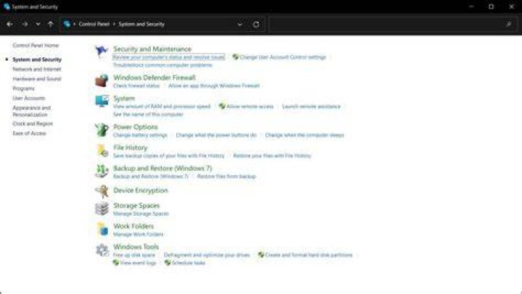The height and width of the screenshot is (294, 522).
Task: Click the shield icon beside Schedule tasks
Action: tap(167, 263)
